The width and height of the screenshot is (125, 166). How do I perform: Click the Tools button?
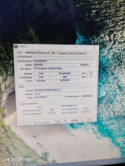tap(58, 121)
